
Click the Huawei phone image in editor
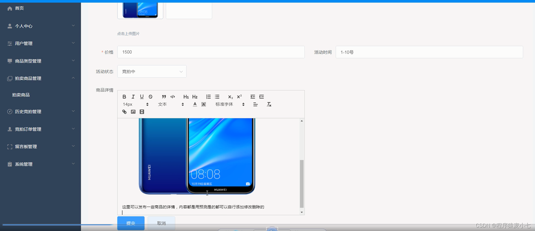click(x=197, y=156)
